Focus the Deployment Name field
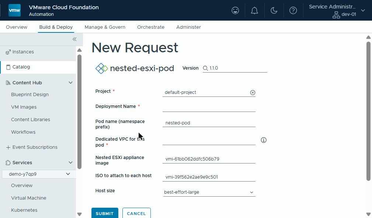This screenshot has height=218, width=372. (x=209, y=108)
